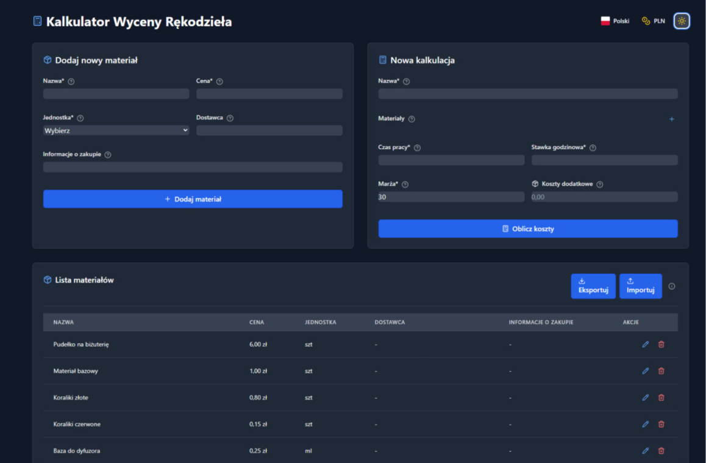The height and width of the screenshot is (463, 706).
Task: Edit the Pudełko na biżuterię material
Action: 645,345
